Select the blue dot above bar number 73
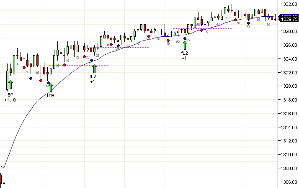 click(248, 23)
